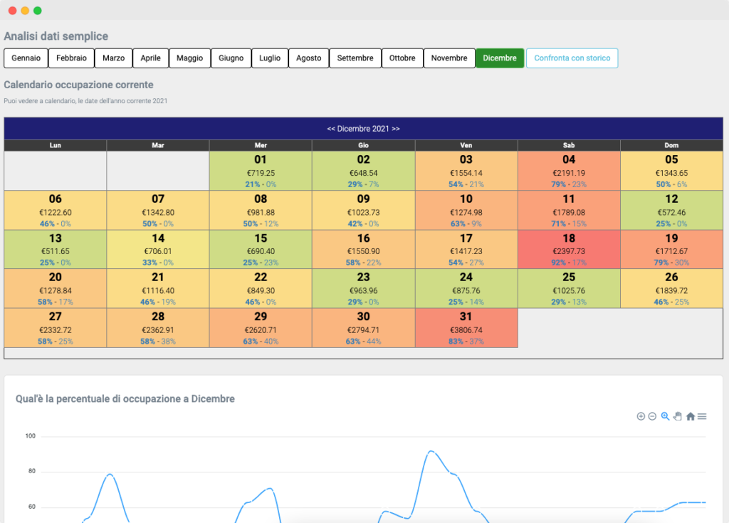729x523 pixels.
Task: Pick day 09 with €1023.73
Action: coord(363,210)
